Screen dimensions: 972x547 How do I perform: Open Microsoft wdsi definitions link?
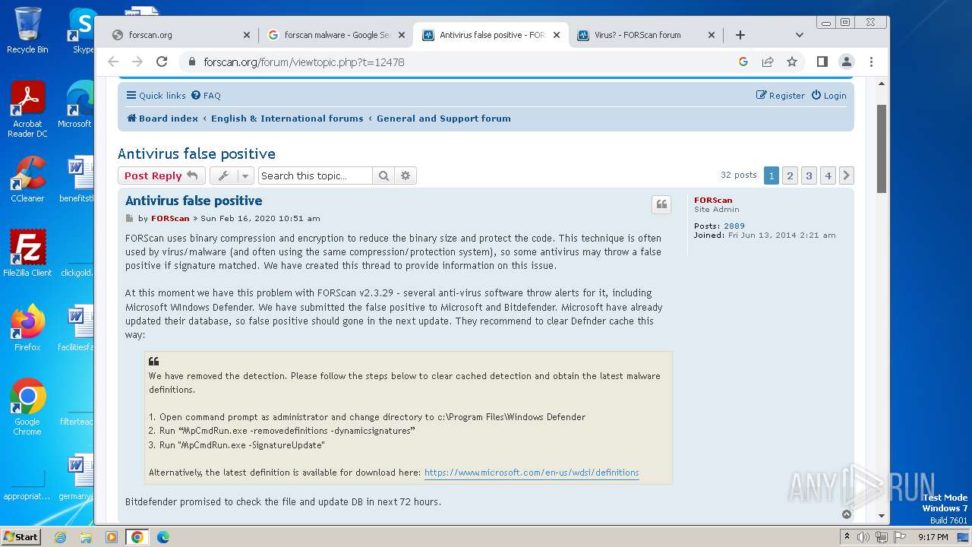click(x=532, y=473)
